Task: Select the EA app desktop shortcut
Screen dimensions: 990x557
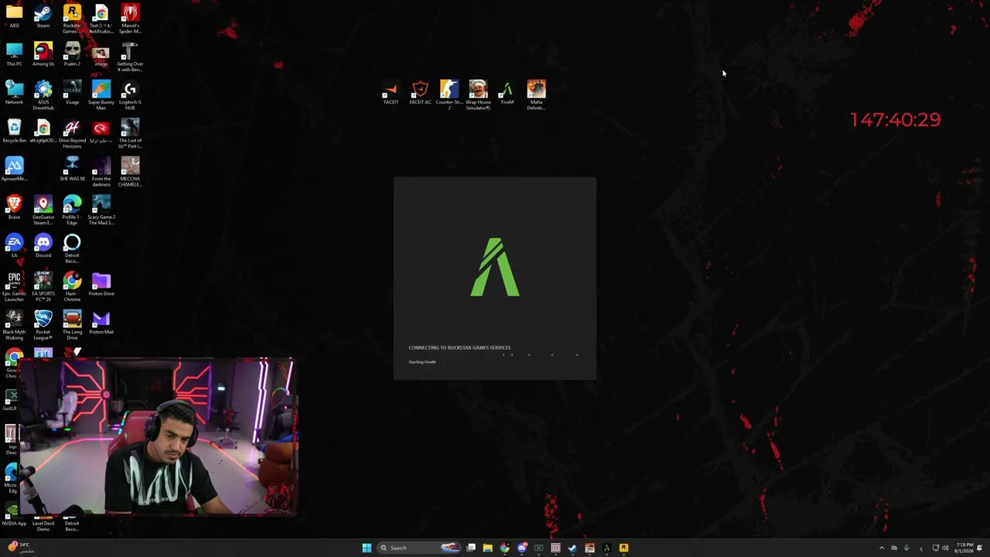Action: [14, 246]
